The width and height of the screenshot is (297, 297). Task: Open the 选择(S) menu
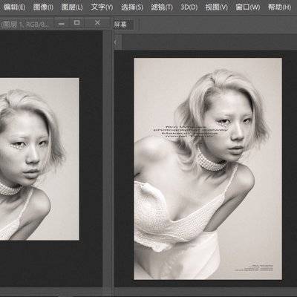[x=132, y=7]
